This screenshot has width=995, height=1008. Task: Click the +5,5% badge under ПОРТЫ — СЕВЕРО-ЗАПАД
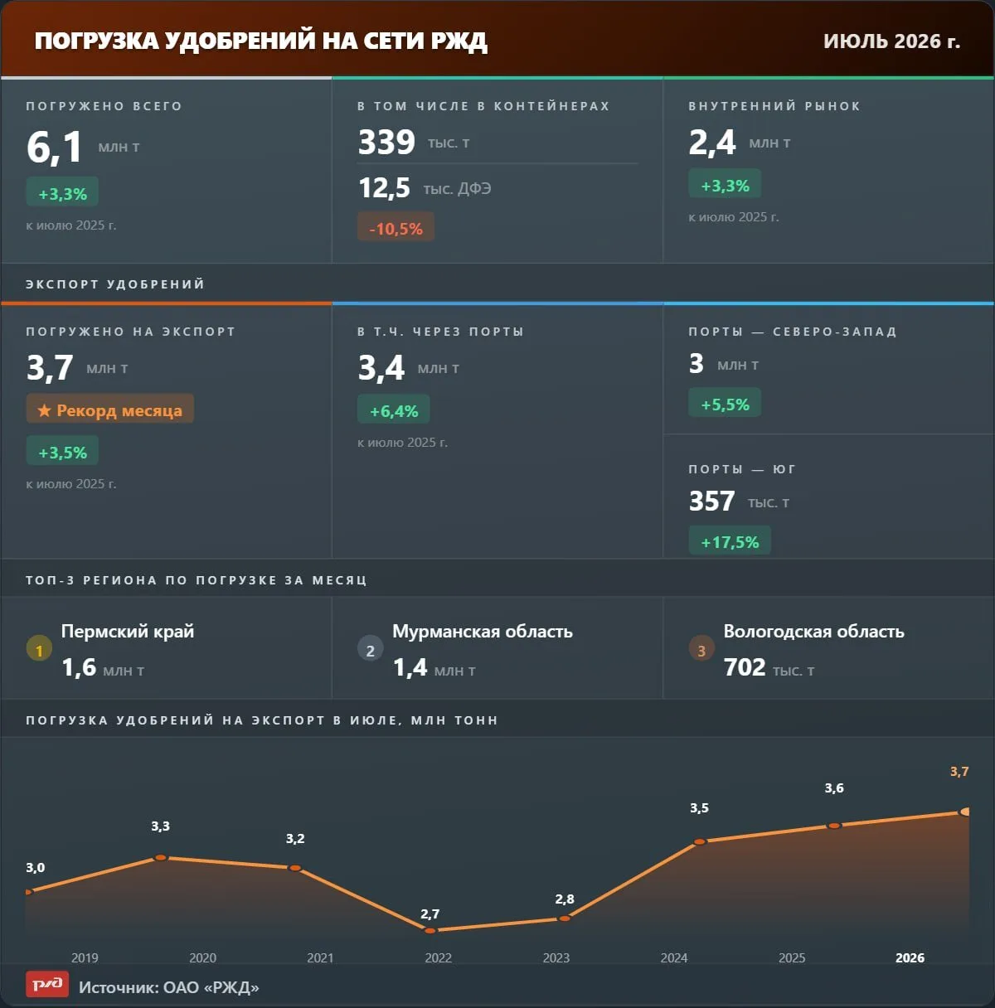click(x=725, y=404)
